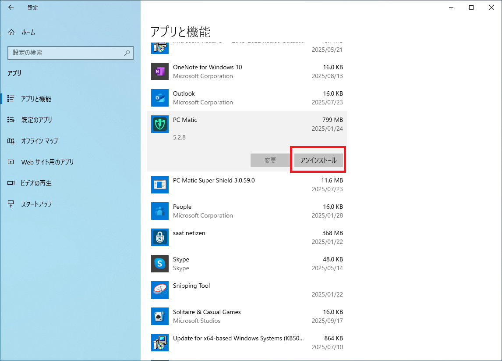Click the Solitaire & Casual Games icon
The image size is (502, 361).
pyautogui.click(x=160, y=316)
